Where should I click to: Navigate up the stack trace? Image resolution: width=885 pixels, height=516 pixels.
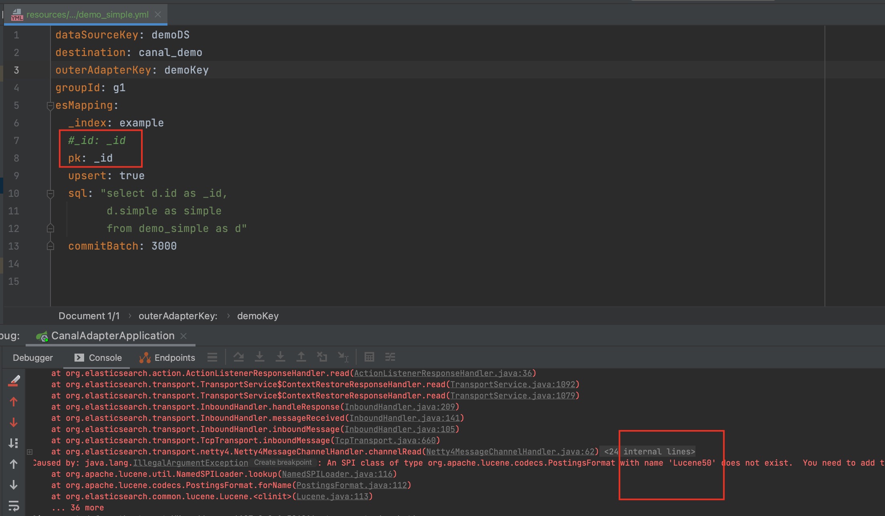pyautogui.click(x=14, y=402)
